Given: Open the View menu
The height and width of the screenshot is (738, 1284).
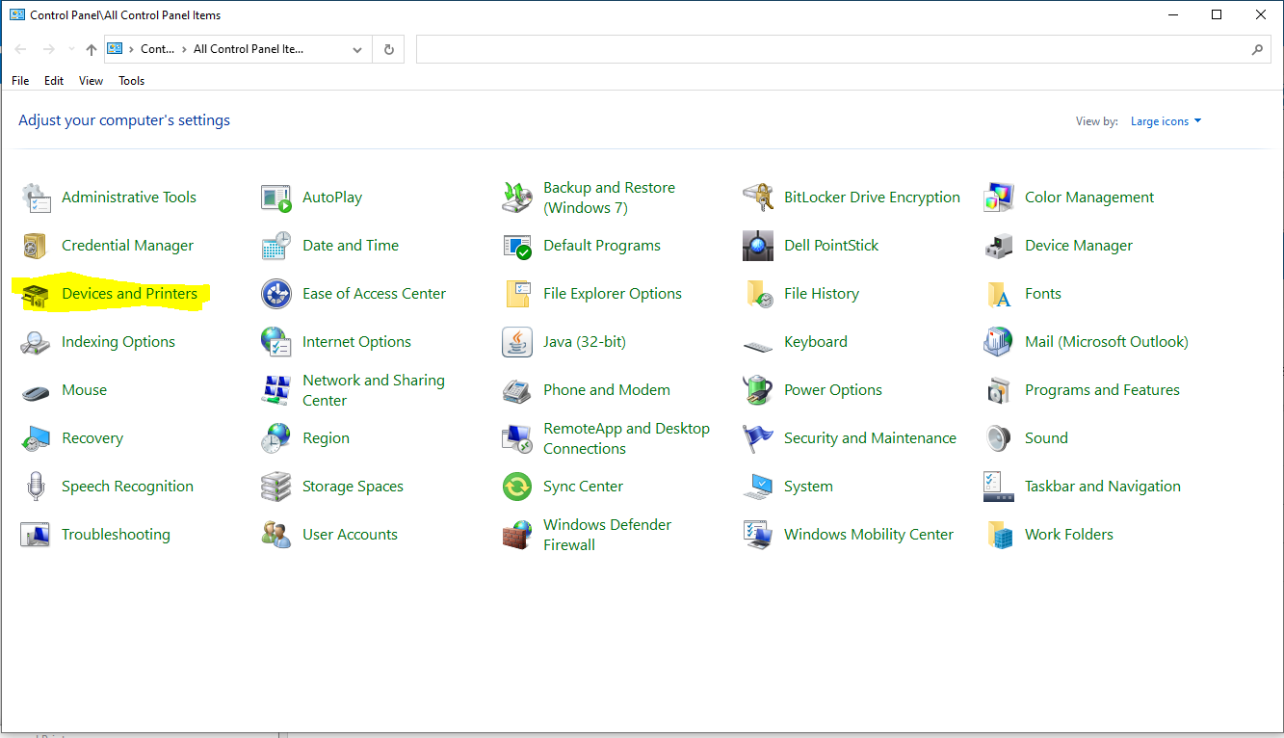Looking at the screenshot, I should [90, 80].
